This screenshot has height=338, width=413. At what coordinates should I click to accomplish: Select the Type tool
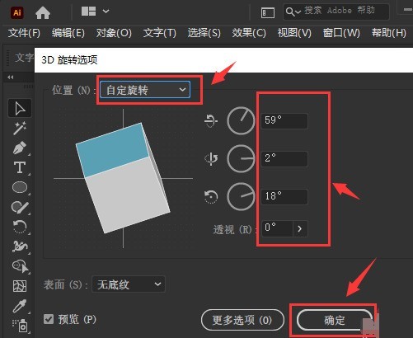click(20, 167)
